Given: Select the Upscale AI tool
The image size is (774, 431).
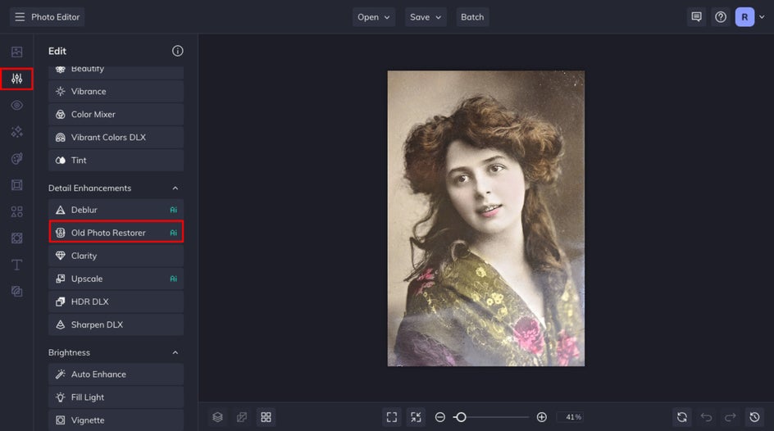Looking at the screenshot, I should (x=116, y=279).
